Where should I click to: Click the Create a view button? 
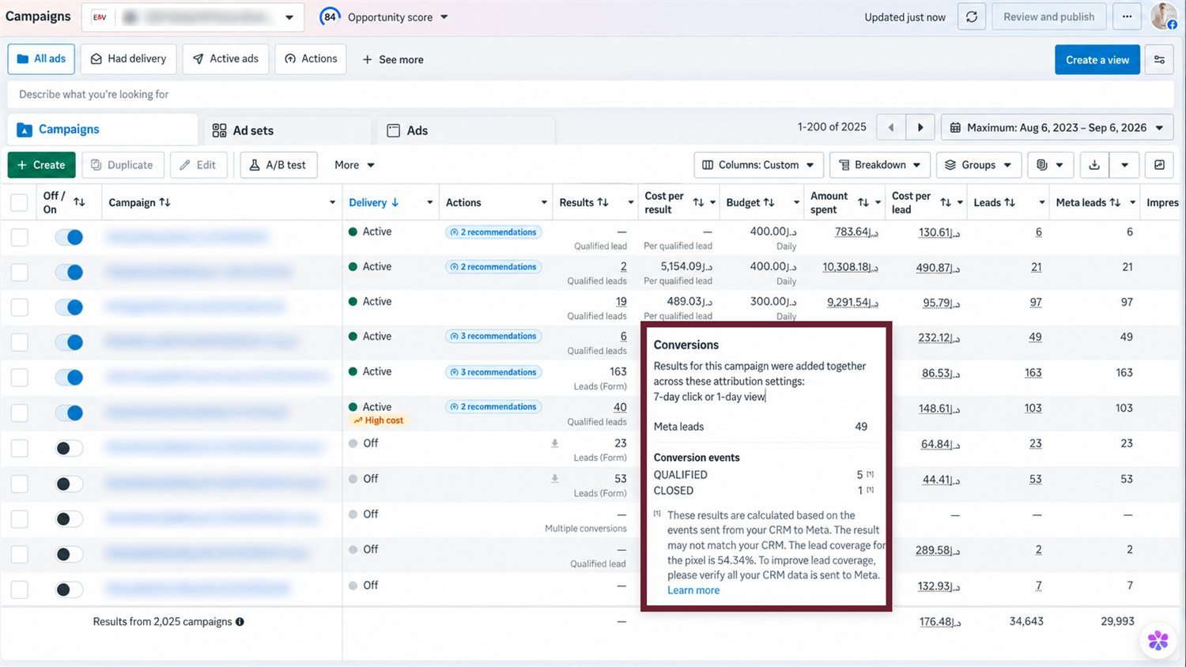(x=1097, y=59)
